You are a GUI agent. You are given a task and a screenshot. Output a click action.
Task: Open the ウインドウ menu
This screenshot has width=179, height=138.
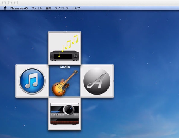click(x=62, y=8)
